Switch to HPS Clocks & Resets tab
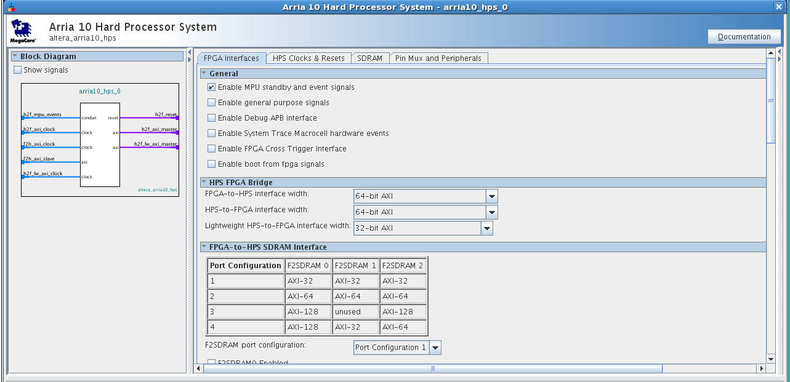 pyautogui.click(x=308, y=58)
